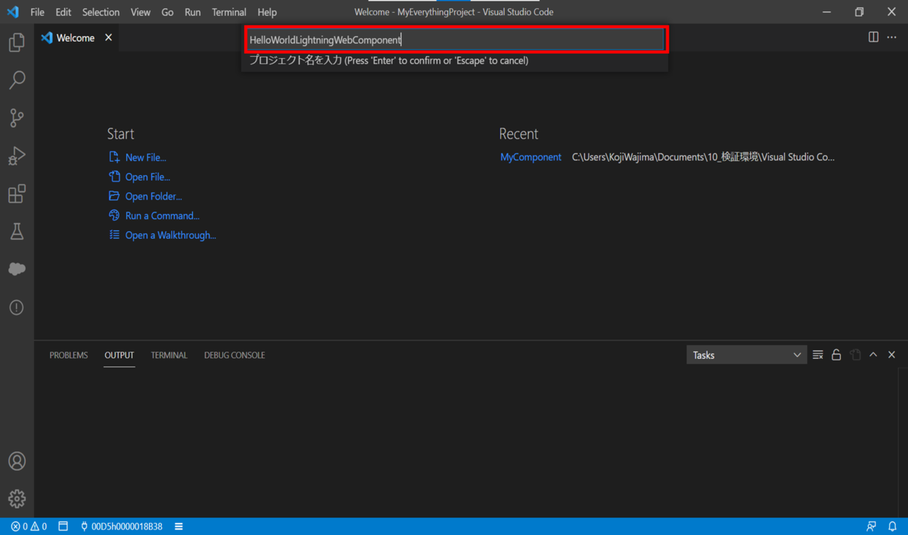
Task: Open the Help menu
Action: pos(267,12)
